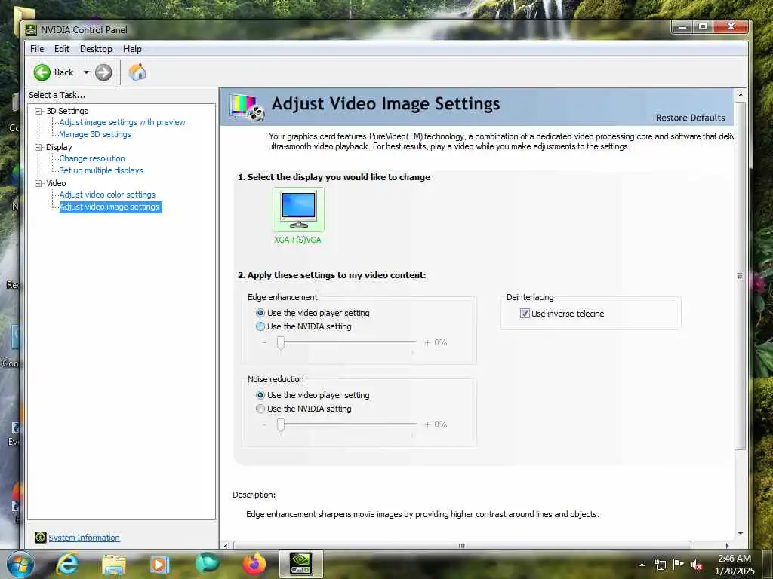This screenshot has height=579, width=773.
Task: Toggle Use inverse telecine checkbox
Action: coord(525,313)
